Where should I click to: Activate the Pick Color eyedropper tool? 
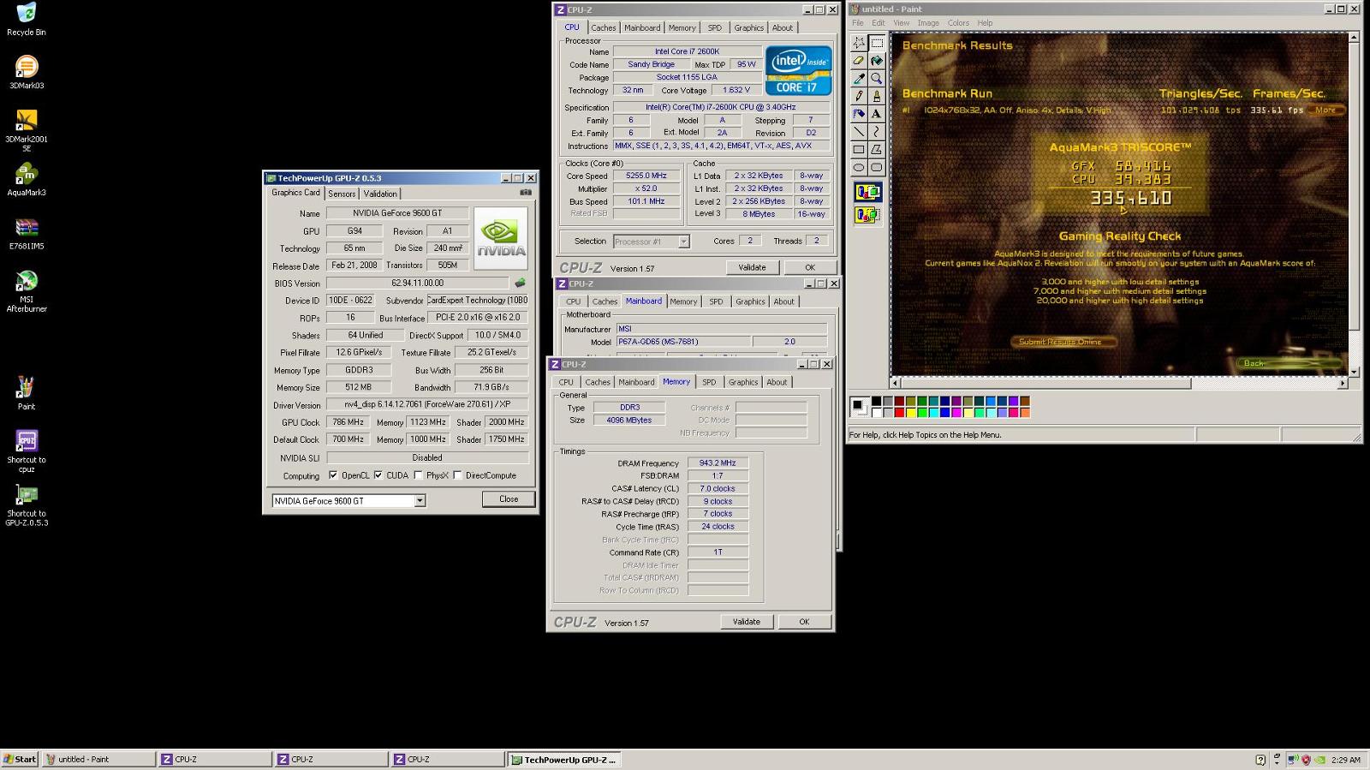[859, 78]
